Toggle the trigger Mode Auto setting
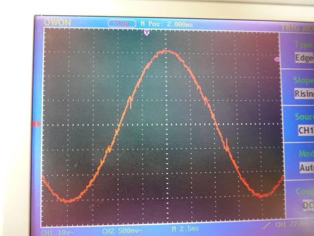Viewport: 314px width, 236px height. tap(305, 167)
